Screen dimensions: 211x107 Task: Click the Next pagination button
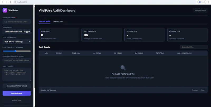click(203, 90)
